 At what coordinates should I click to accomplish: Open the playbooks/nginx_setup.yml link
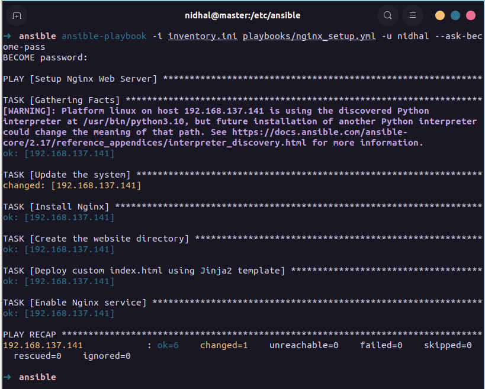[x=308, y=36]
